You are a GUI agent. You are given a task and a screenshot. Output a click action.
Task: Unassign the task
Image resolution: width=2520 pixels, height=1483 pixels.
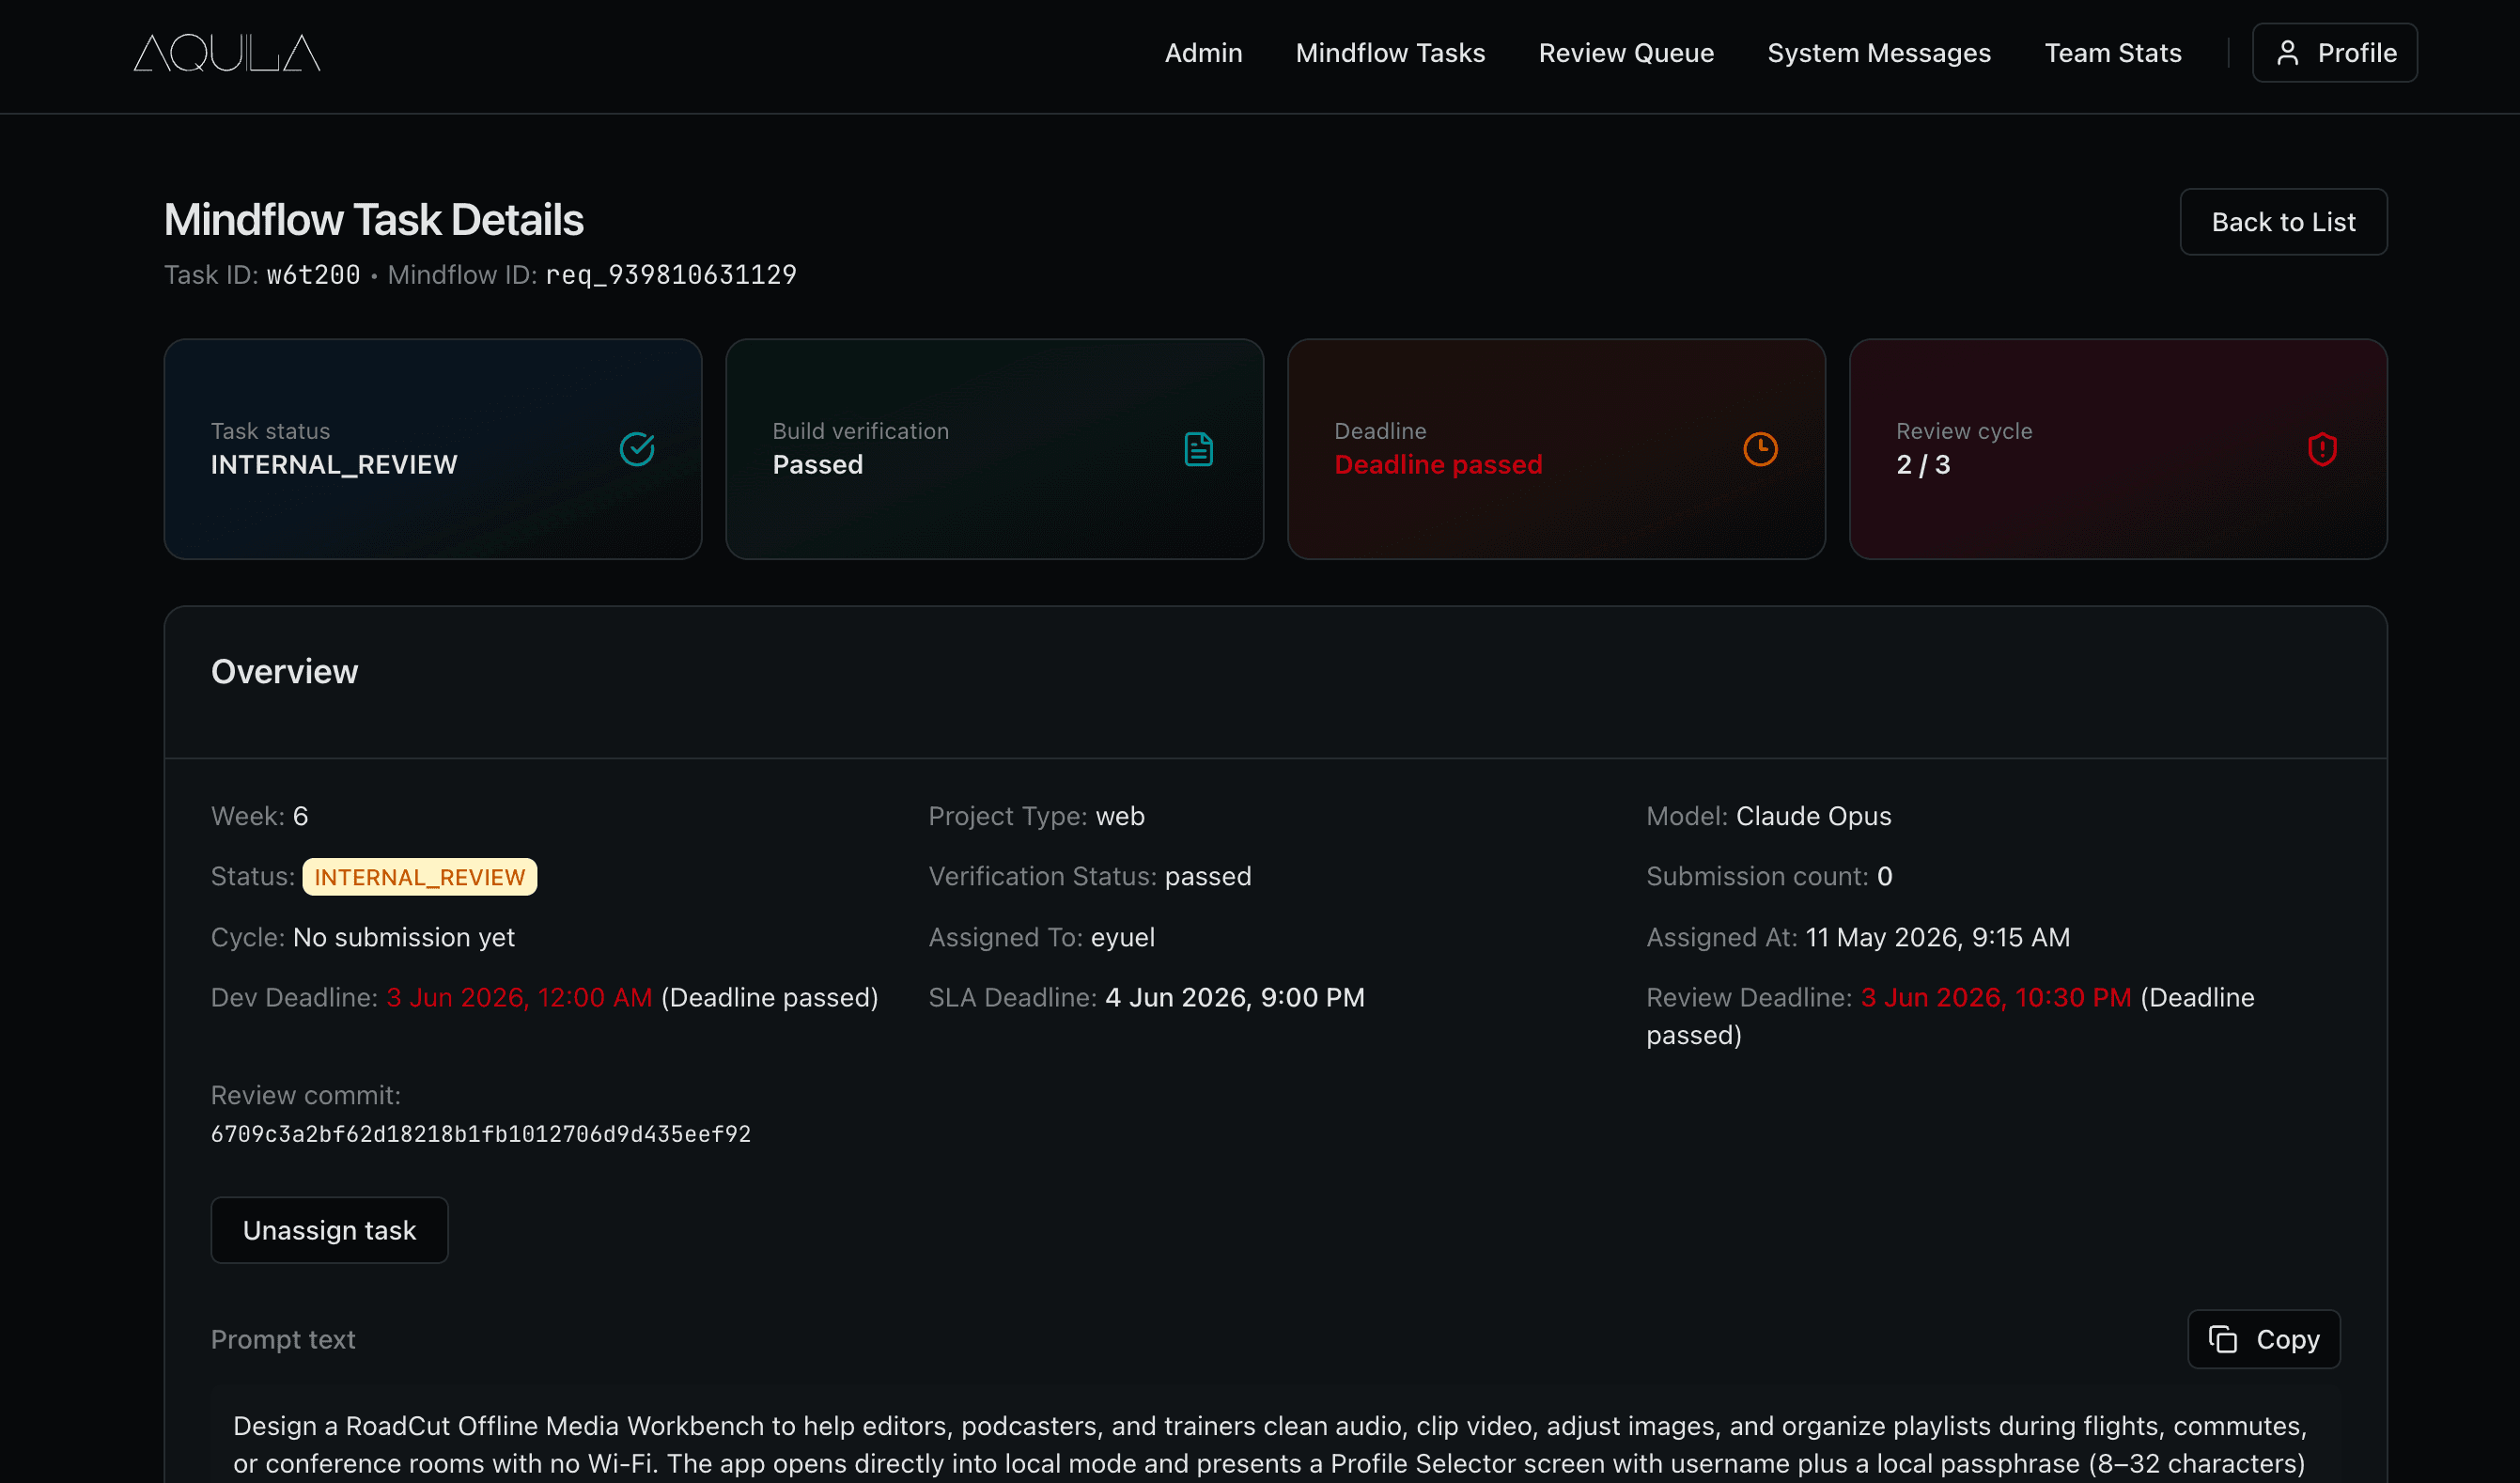329,1230
